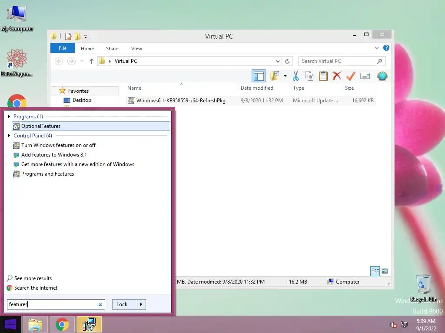Open Programs and Features result
Image resolution: width=445 pixels, height=333 pixels.
pyautogui.click(x=47, y=174)
